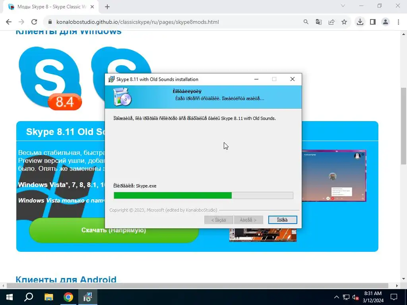Open the notification center icon
407x305 pixels.
coord(394,297)
